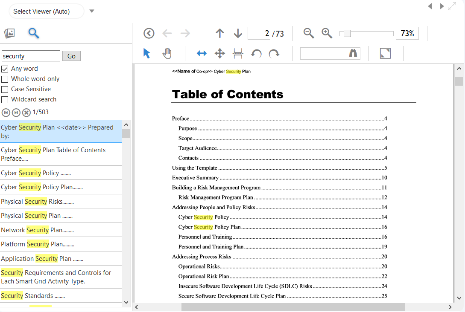The height and width of the screenshot is (312, 465).
Task: Click results list scroll down arrow
Action: click(126, 302)
